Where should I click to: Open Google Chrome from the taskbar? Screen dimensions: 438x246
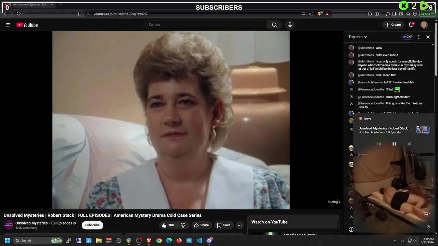pos(159,241)
